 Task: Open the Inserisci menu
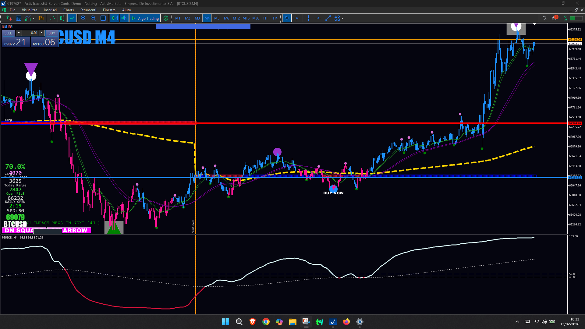click(x=50, y=10)
